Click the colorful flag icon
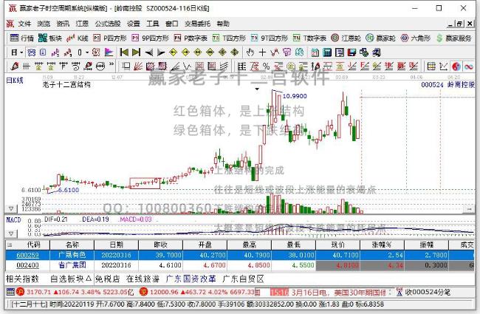The width and height of the screenshot is (480, 314). point(109,52)
